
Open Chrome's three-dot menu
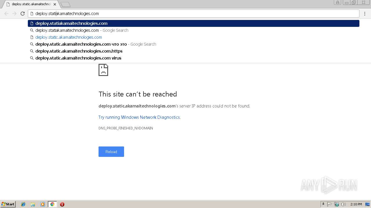click(365, 14)
